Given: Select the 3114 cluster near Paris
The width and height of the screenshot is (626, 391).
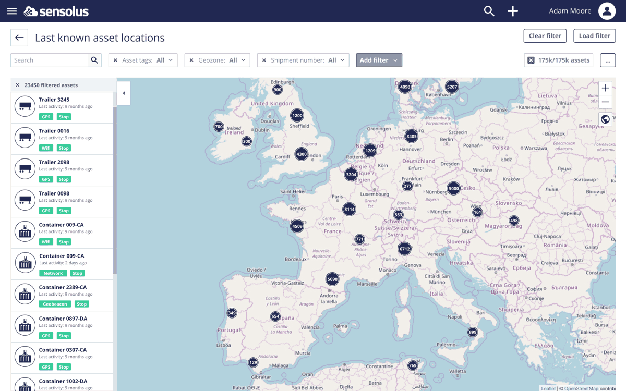Looking at the screenshot, I should tap(349, 210).
